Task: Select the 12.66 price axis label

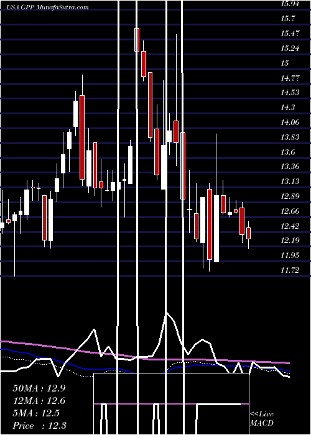Action: [x=290, y=211]
